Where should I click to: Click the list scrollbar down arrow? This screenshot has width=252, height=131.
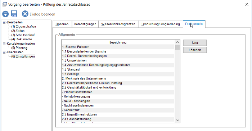177,121
